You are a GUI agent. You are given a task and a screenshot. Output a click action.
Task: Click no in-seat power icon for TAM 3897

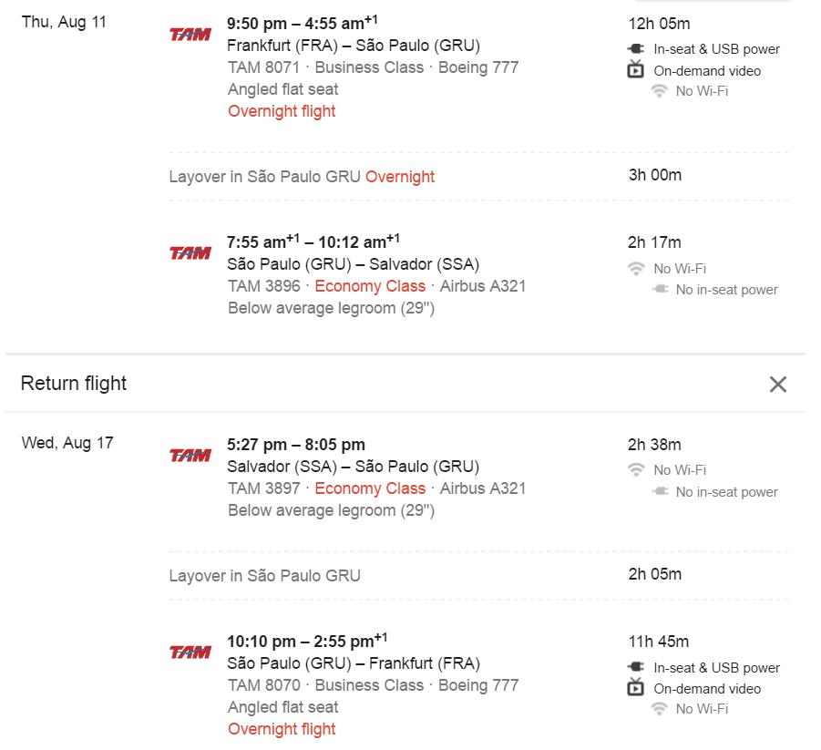661,491
